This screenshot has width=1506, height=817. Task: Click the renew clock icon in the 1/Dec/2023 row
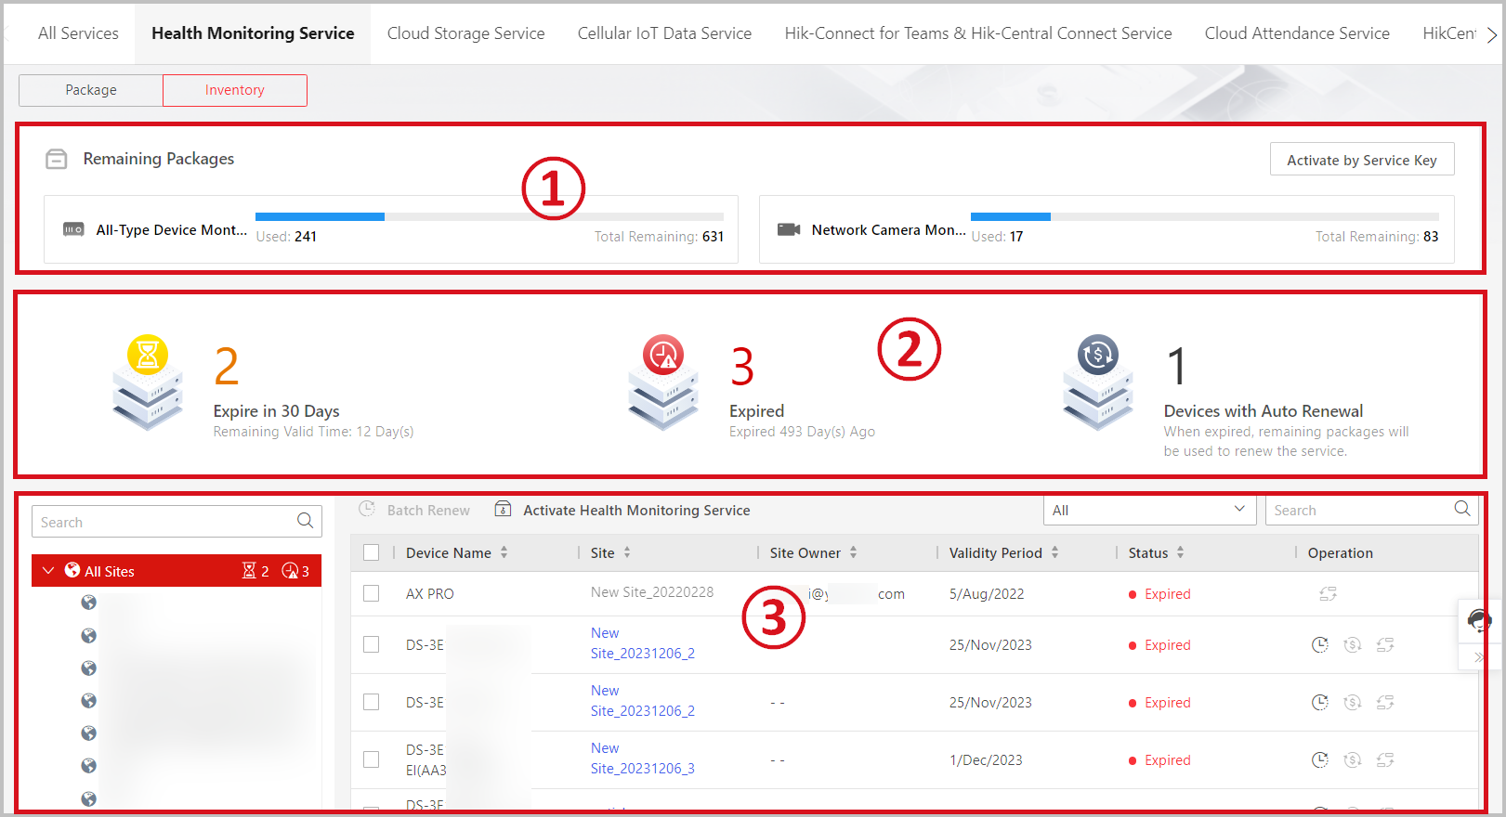point(1319,759)
